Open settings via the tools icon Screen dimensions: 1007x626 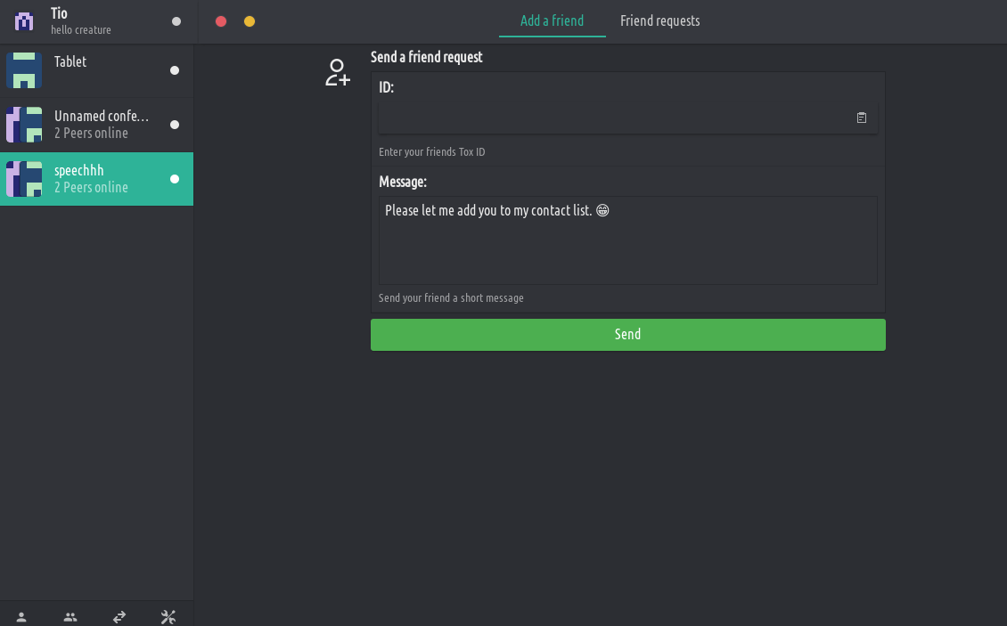pyautogui.click(x=168, y=616)
